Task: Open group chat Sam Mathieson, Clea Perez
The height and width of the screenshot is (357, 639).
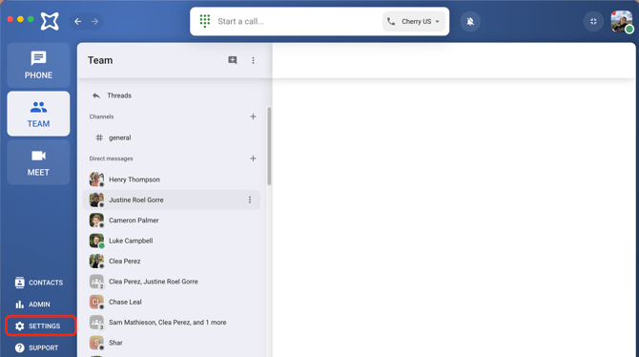Action: point(171,323)
